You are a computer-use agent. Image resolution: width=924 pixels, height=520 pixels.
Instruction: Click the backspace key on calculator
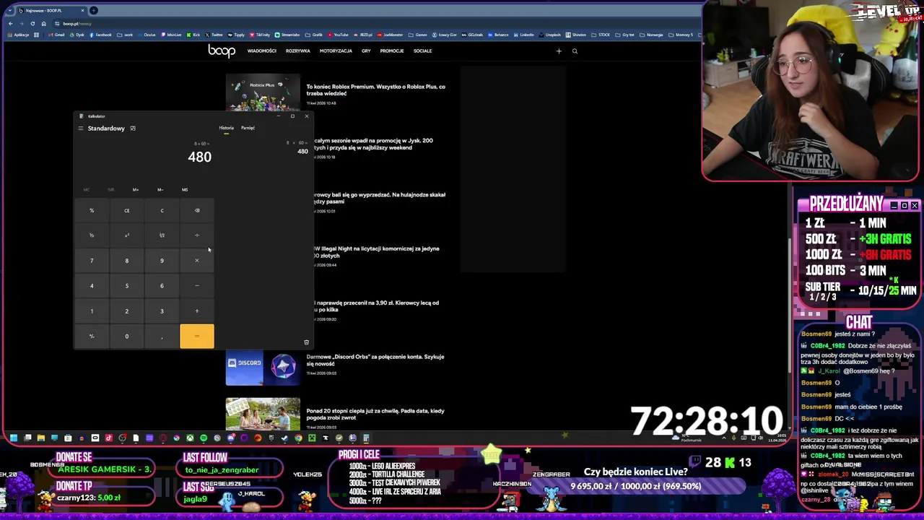click(x=197, y=211)
